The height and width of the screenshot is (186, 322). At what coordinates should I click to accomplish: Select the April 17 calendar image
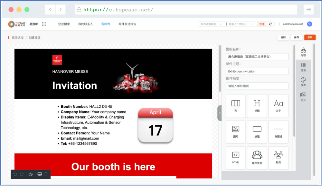tap(156, 125)
